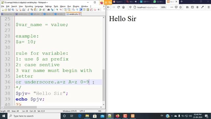Open Firefox from the taskbar
The image size is (211, 119).
pos(117,116)
